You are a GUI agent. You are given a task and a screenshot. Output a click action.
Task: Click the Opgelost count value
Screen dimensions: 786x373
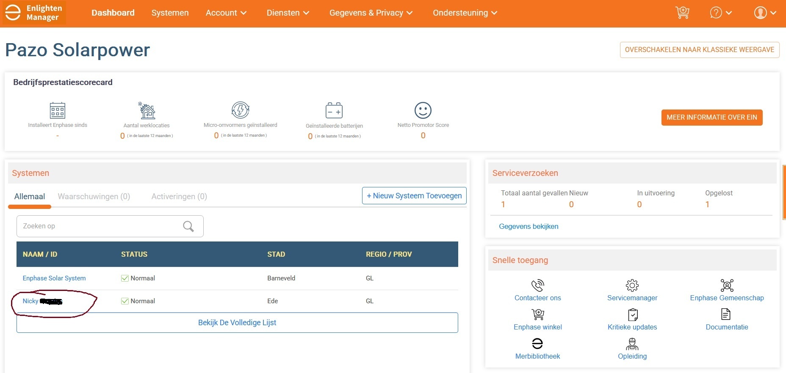[x=707, y=204]
